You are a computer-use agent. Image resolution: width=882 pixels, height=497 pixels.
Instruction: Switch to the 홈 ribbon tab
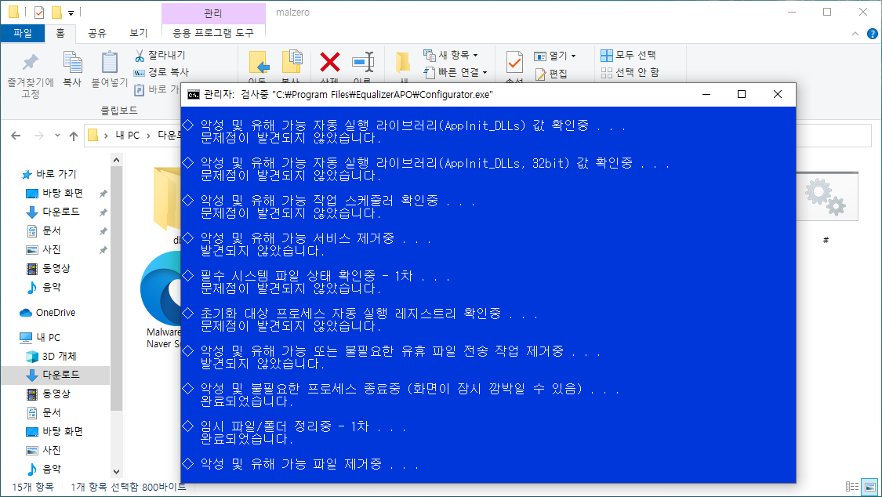point(60,33)
